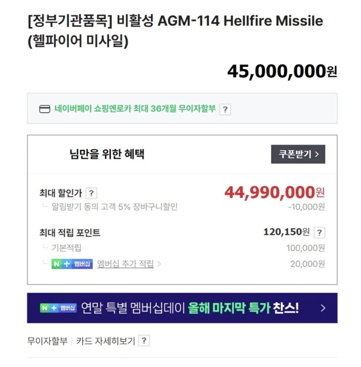Click question mark beside 최대 할인가
The image size is (361, 367).
(91, 193)
